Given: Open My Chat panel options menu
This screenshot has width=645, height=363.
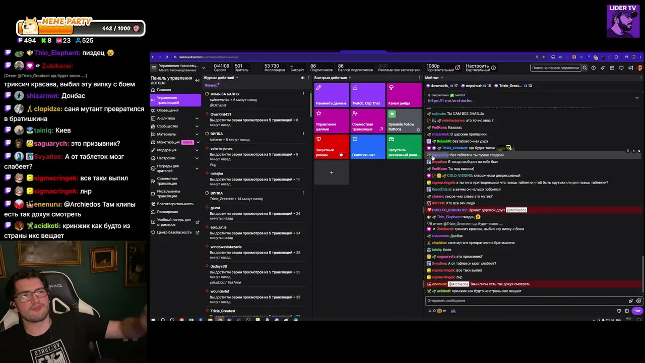Looking at the screenshot, I should pyautogui.click(x=640, y=78).
